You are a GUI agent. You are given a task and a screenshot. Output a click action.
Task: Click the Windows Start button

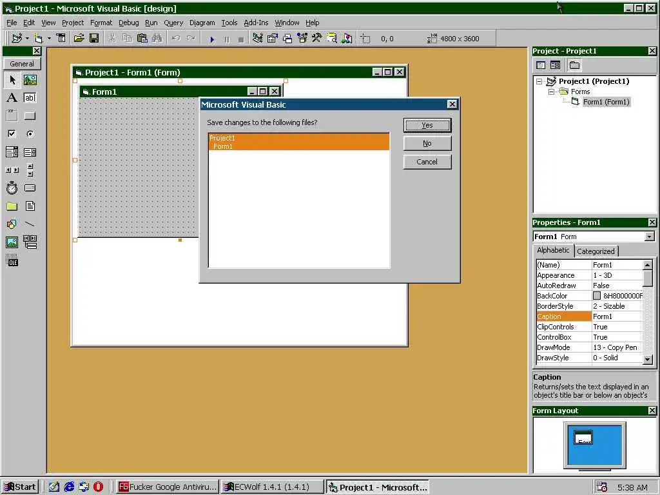coord(20,487)
